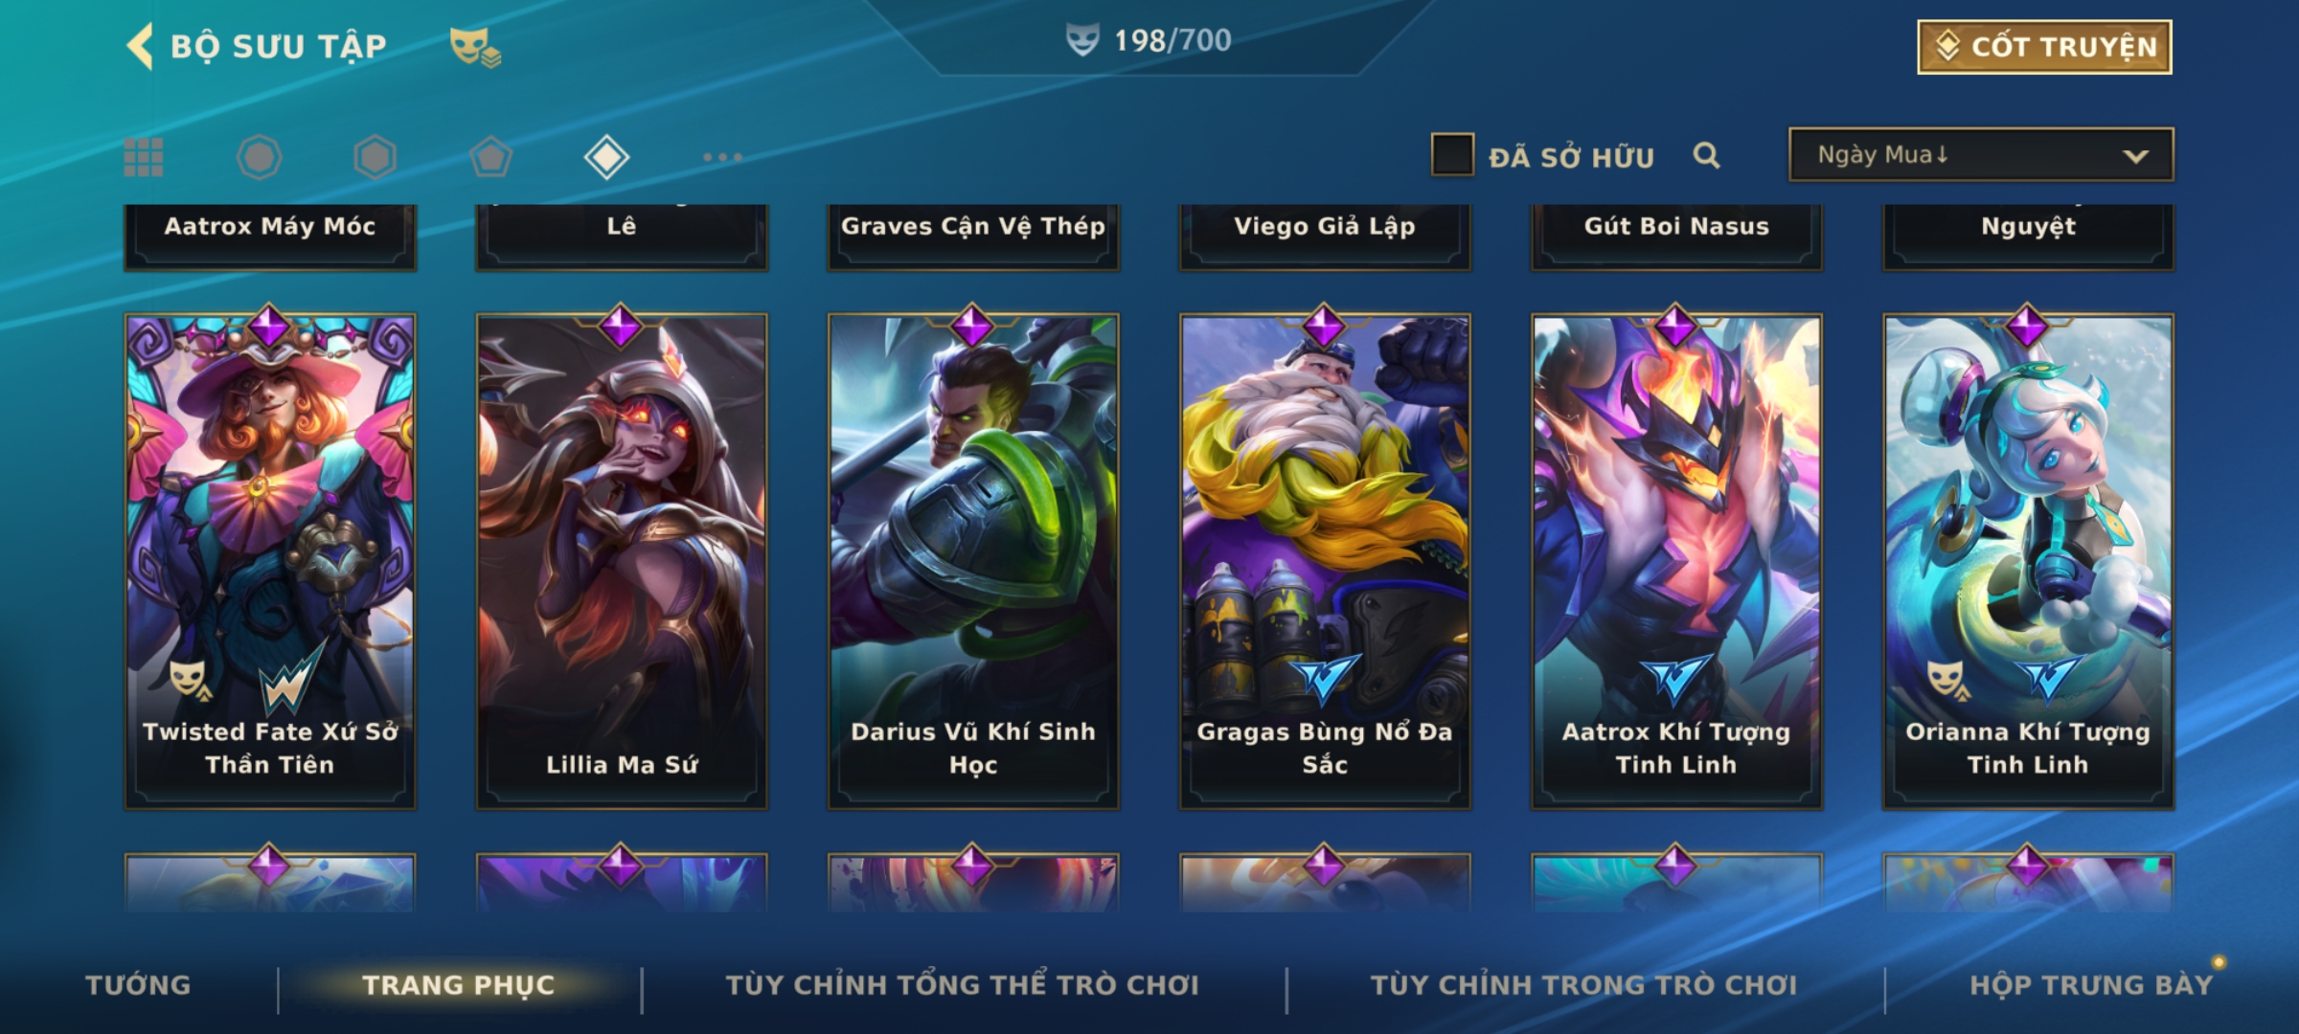The image size is (2299, 1034).
Task: Select the grid all-skins filter icon
Action: pyautogui.click(x=144, y=157)
